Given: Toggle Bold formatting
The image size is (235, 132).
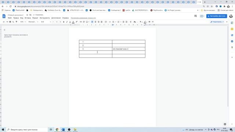Looking at the screenshot, I should point(64,22).
